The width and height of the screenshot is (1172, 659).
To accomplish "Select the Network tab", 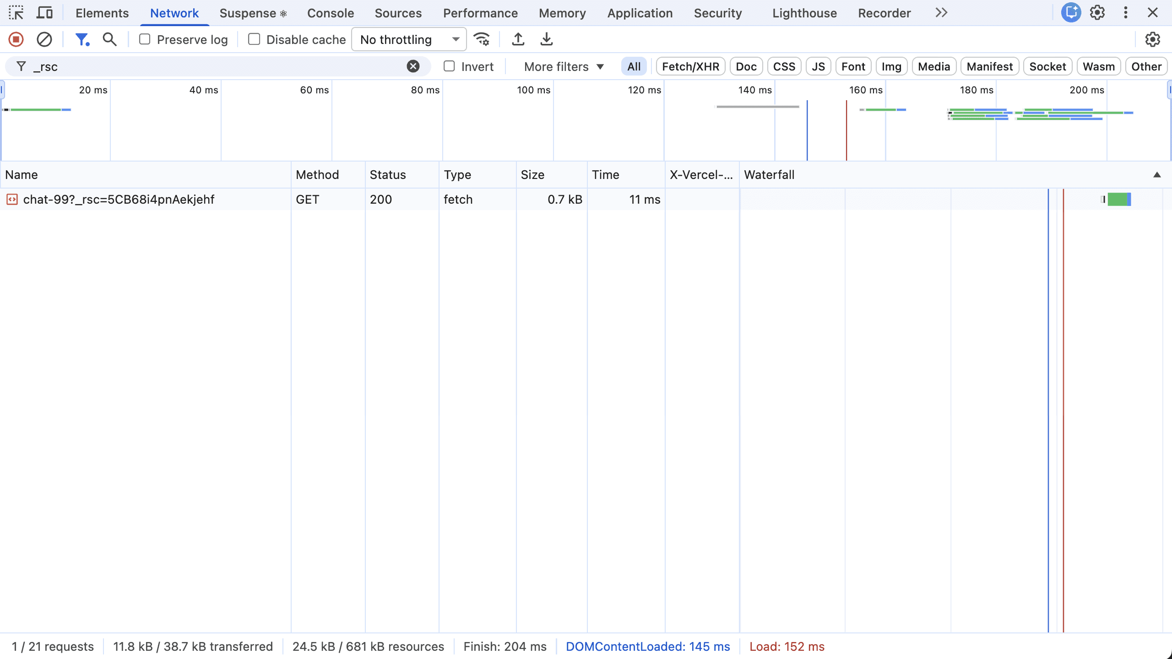I will click(x=174, y=13).
